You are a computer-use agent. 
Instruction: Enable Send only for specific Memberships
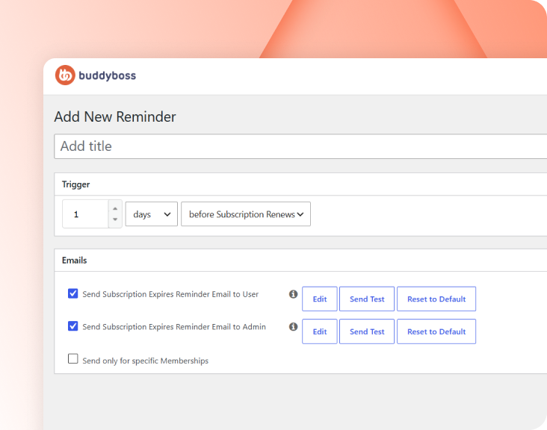coord(73,358)
